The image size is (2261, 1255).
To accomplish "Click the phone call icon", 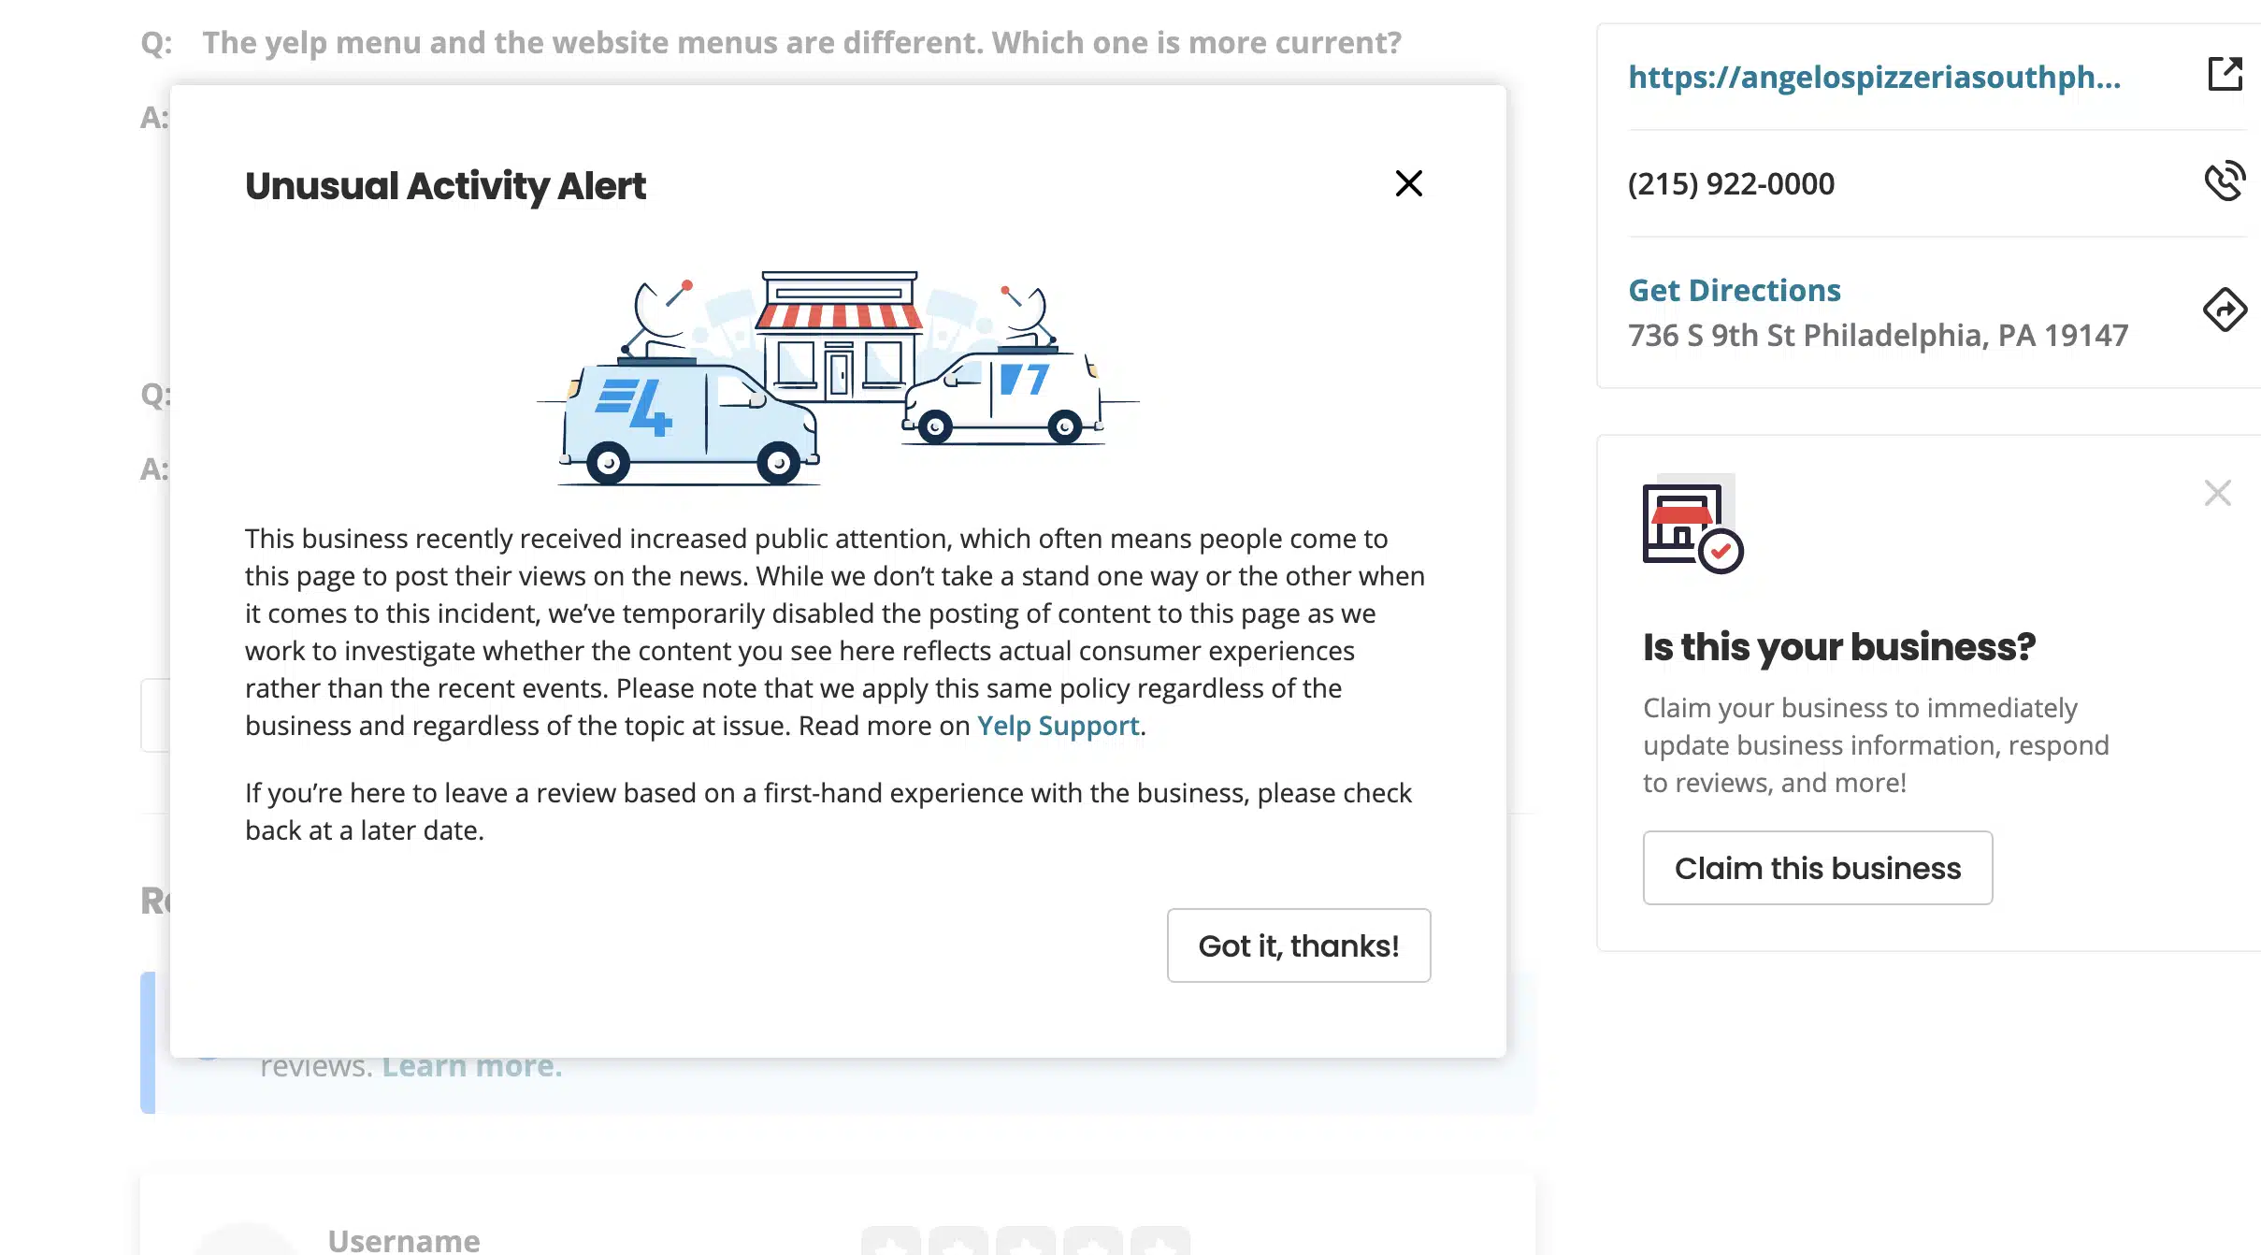I will [x=2225, y=180].
